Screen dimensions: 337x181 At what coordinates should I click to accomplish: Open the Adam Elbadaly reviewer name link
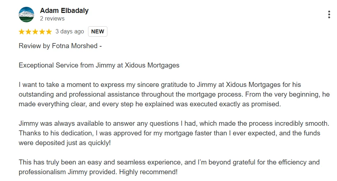tap(64, 10)
